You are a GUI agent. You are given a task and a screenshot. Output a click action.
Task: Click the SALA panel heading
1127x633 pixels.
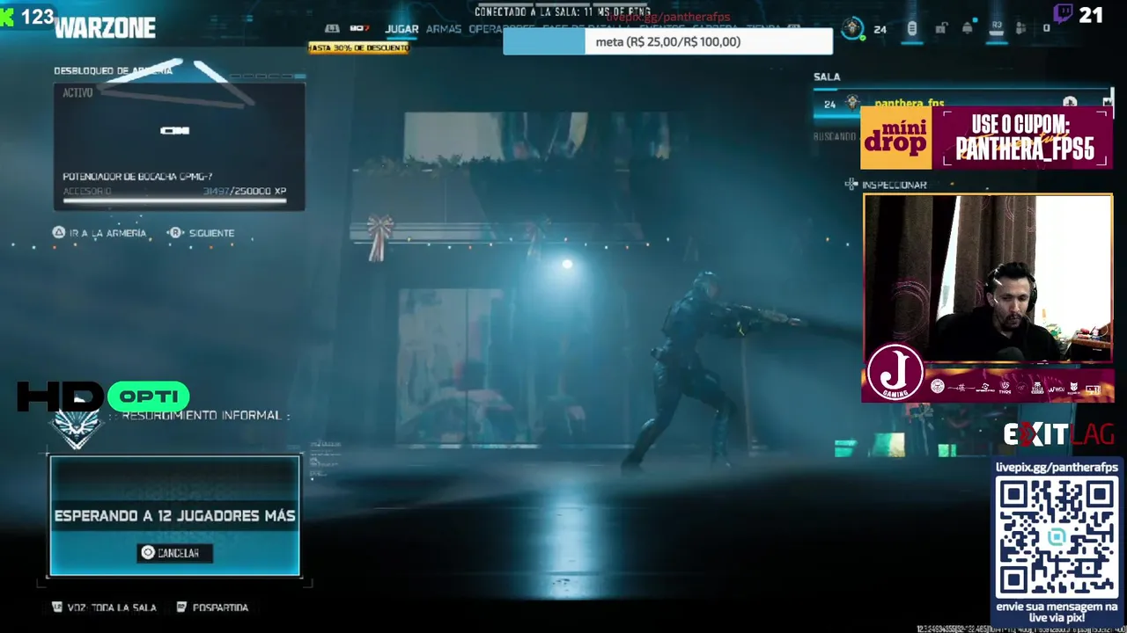pos(827,77)
